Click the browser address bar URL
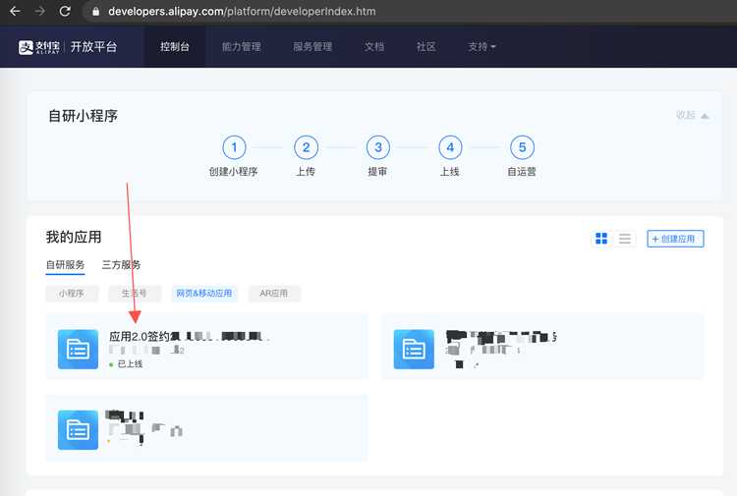The width and height of the screenshot is (737, 496). tap(242, 11)
